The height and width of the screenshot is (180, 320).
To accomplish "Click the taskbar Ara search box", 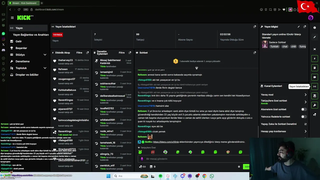I will click(x=131, y=176).
